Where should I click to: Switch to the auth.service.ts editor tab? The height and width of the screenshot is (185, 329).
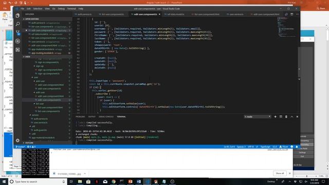click(83, 14)
